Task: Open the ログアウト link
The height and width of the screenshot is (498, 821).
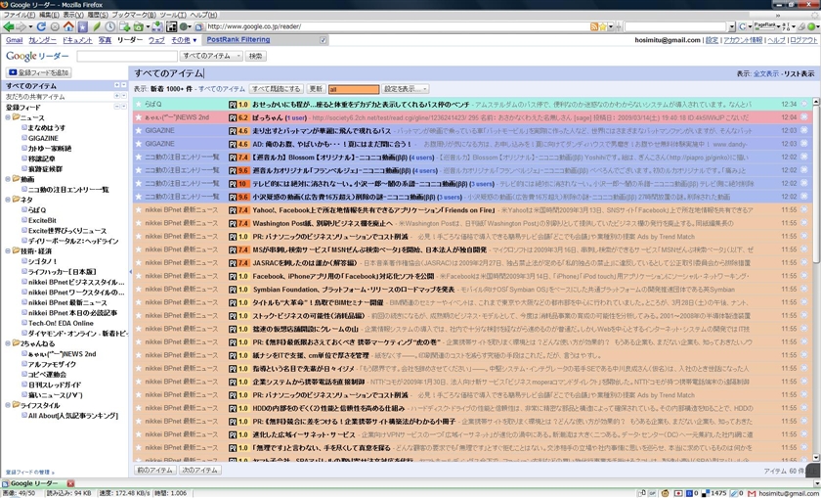Action: [803, 40]
